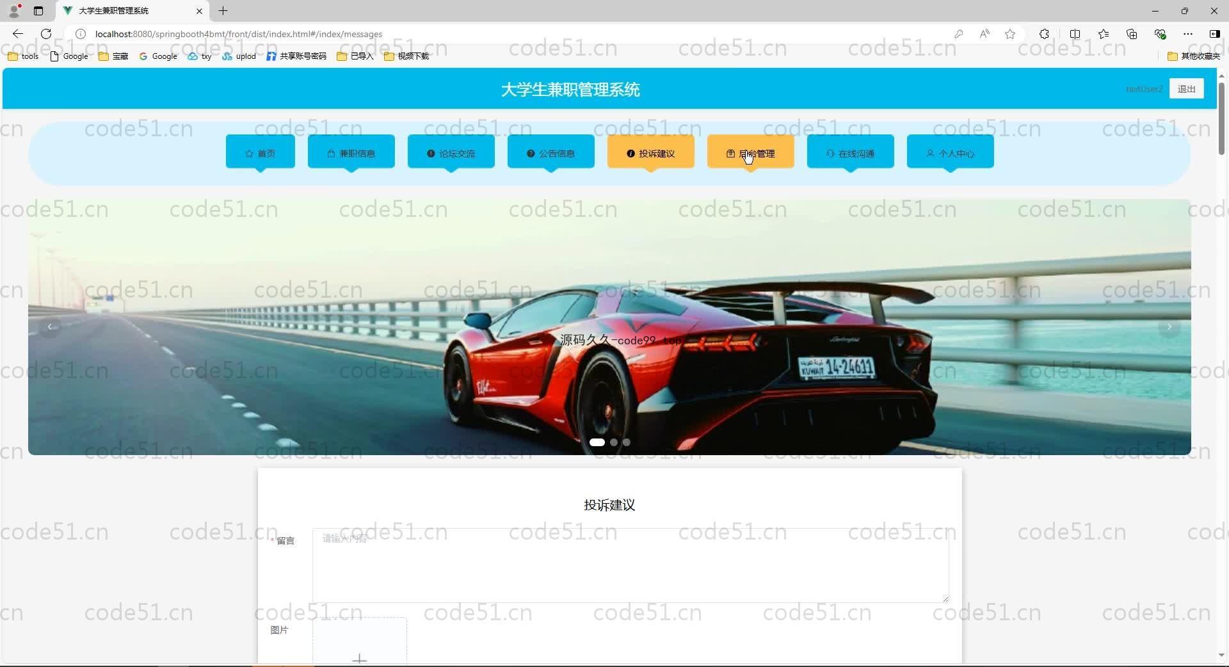Click the address bar URL

click(x=239, y=34)
